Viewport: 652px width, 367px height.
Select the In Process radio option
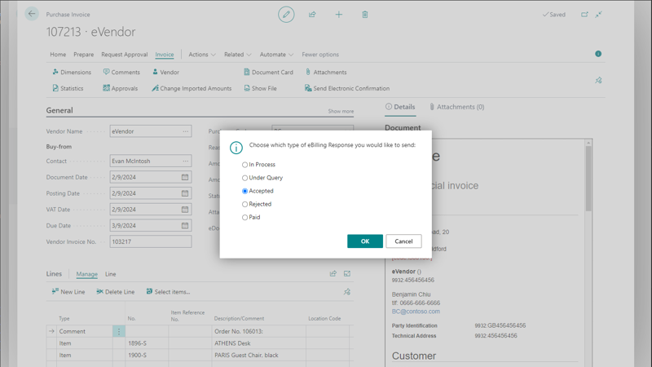click(244, 165)
